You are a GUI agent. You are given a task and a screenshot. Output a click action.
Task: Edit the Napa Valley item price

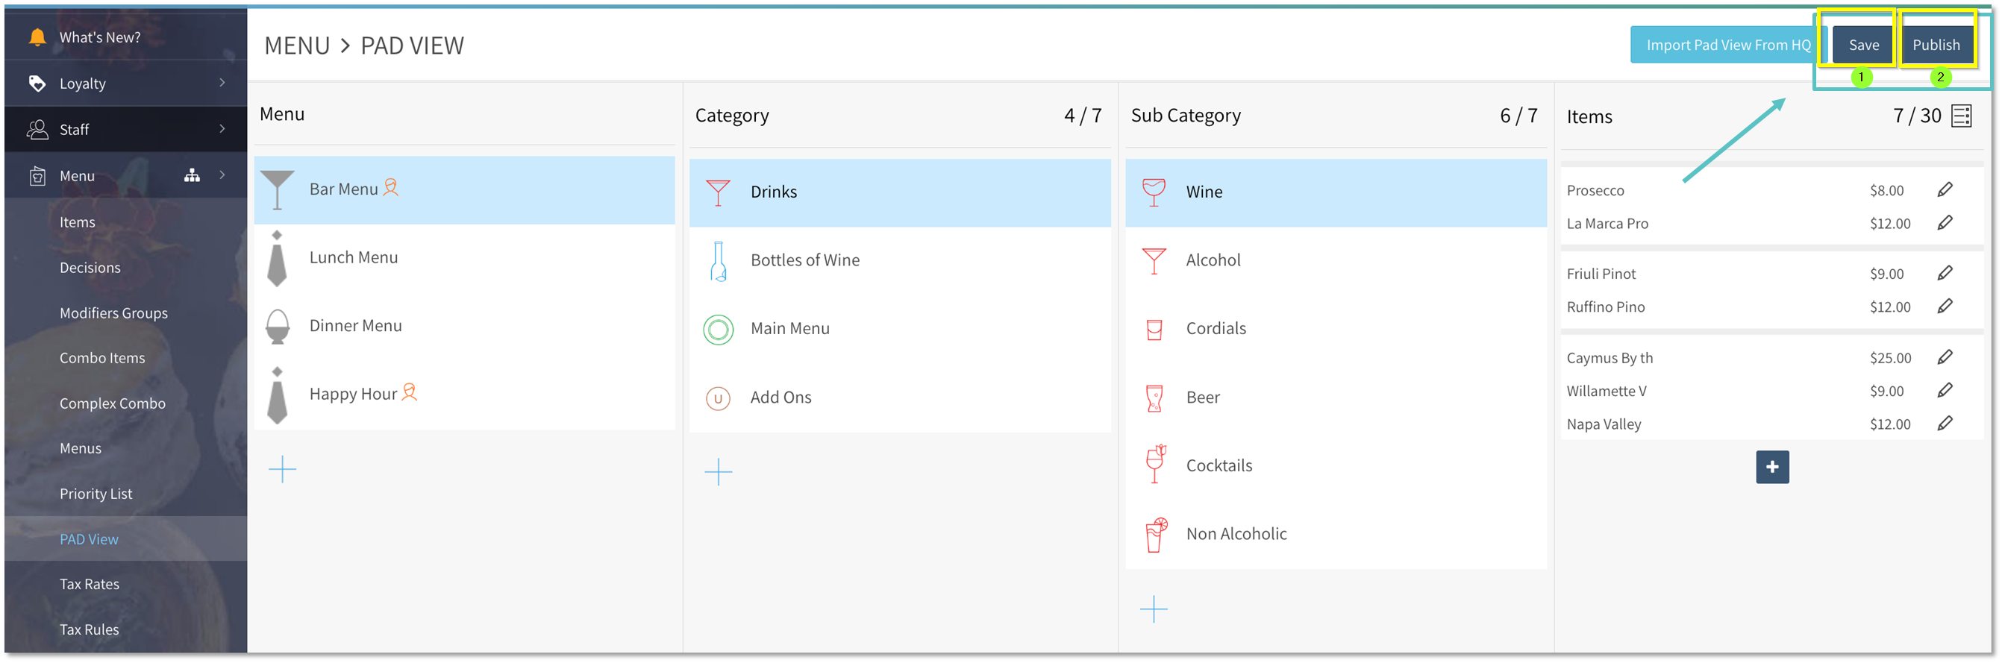pyautogui.click(x=1945, y=423)
